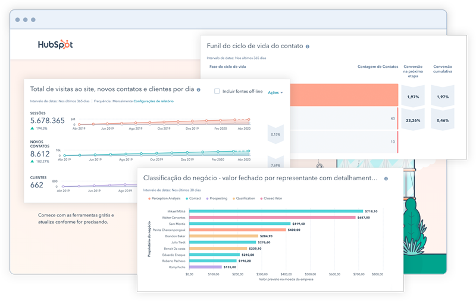The height and width of the screenshot is (301, 476).
Task: Click funnel row with count 43
Action: [x=344, y=118]
